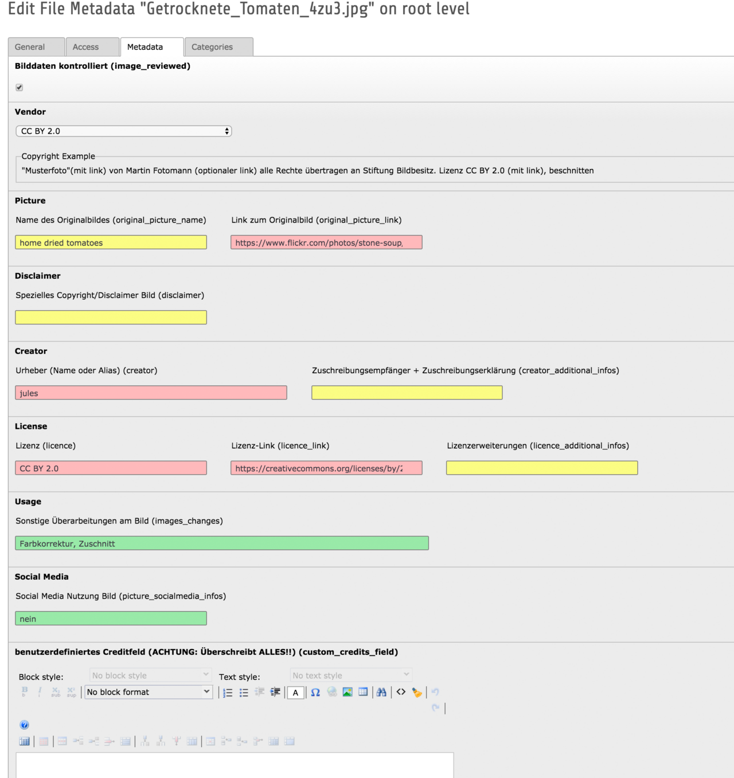Click the Social Media section heading
Viewport: 734px width, 778px height.
[42, 577]
